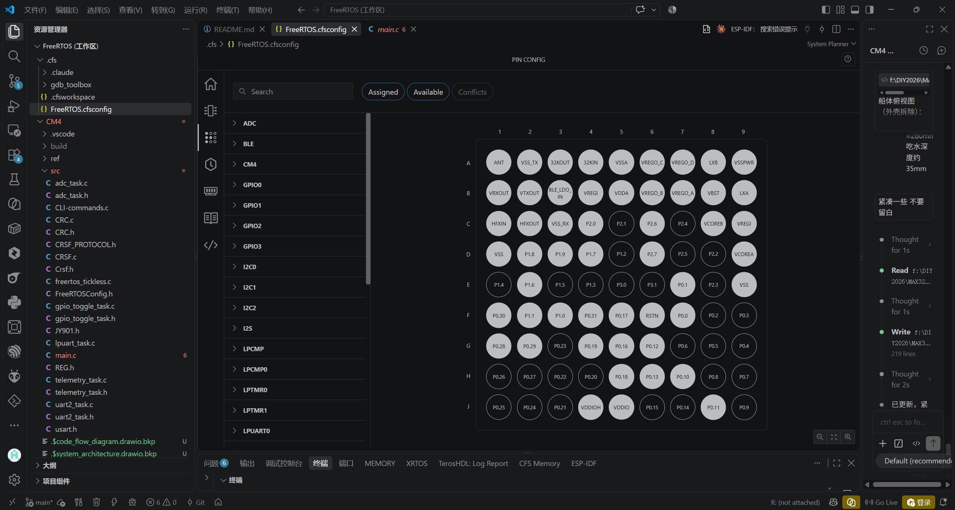Open the Python activity bar view

click(x=14, y=302)
